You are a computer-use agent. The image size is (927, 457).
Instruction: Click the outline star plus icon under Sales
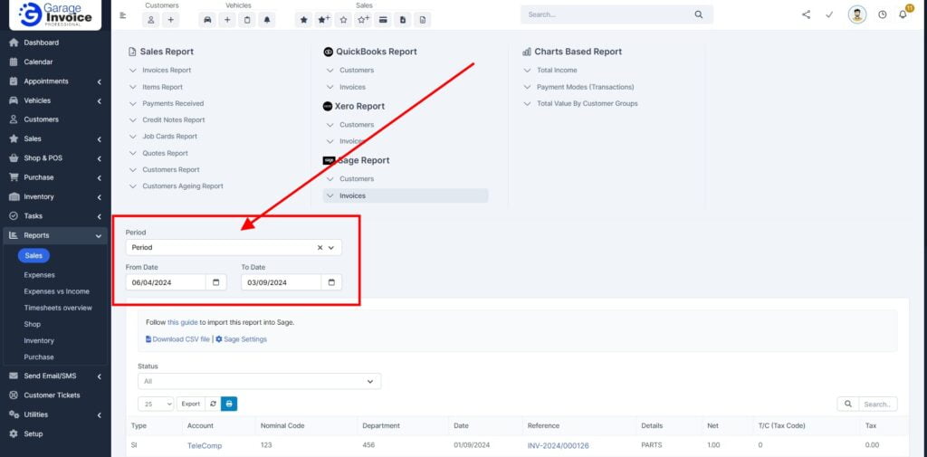(x=363, y=20)
